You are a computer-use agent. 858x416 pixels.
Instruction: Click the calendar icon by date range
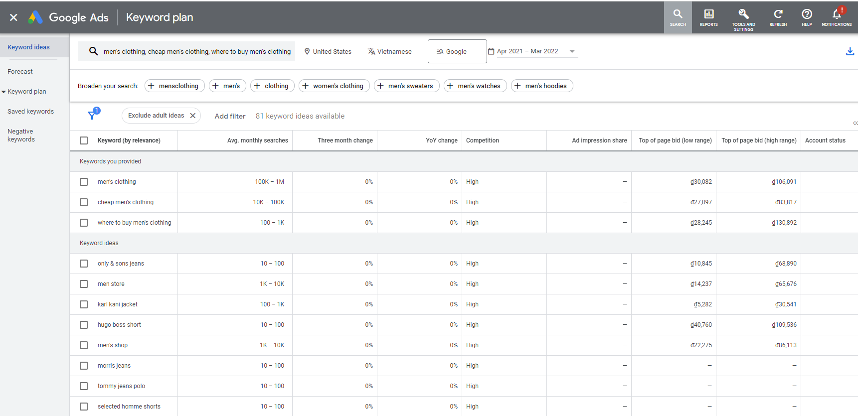pyautogui.click(x=491, y=51)
